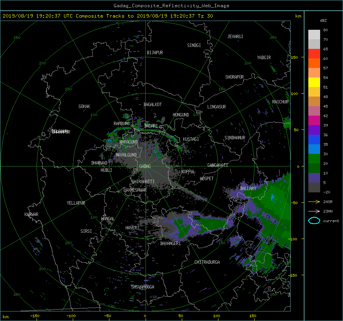Image resolution: width=343 pixels, height=321 pixels.
Task: Click the SHIRAHATTI city label
Action: (x=143, y=182)
